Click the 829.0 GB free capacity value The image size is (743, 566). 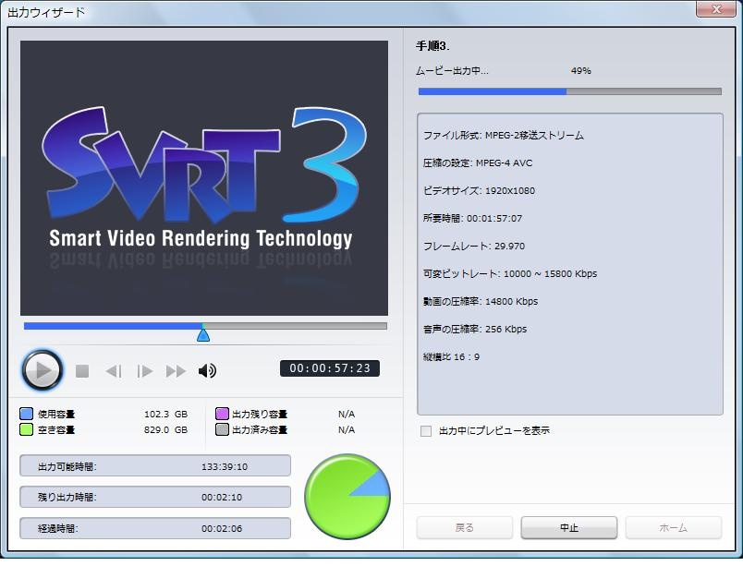tap(165, 429)
